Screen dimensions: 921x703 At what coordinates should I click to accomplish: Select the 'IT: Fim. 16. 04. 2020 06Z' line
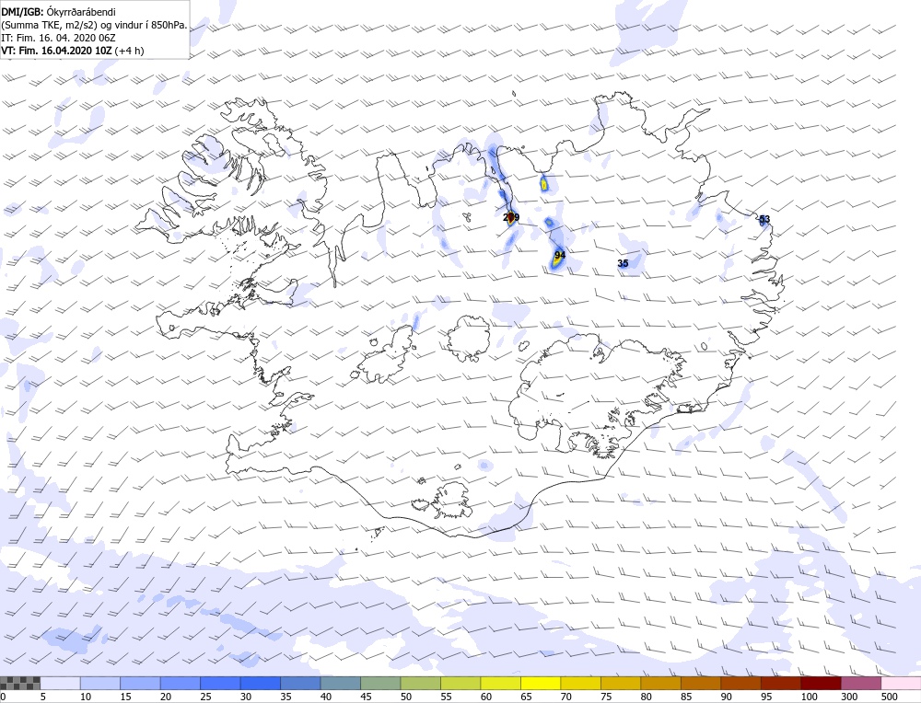pyautogui.click(x=58, y=38)
